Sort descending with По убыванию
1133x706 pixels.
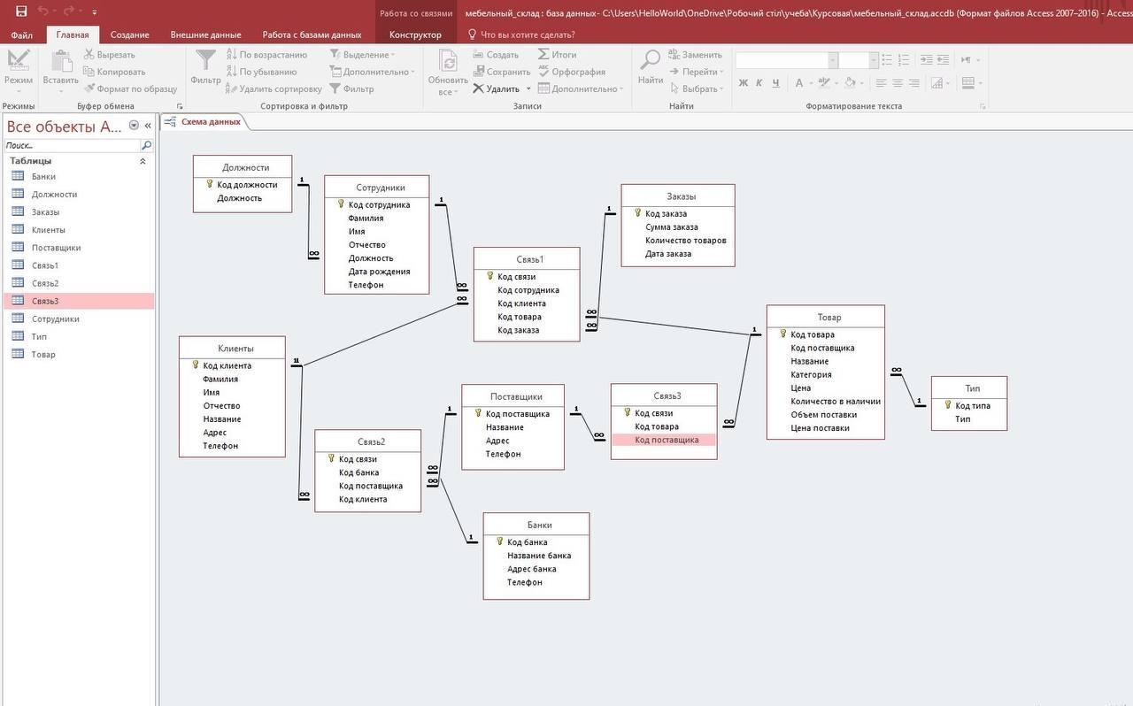tap(261, 72)
